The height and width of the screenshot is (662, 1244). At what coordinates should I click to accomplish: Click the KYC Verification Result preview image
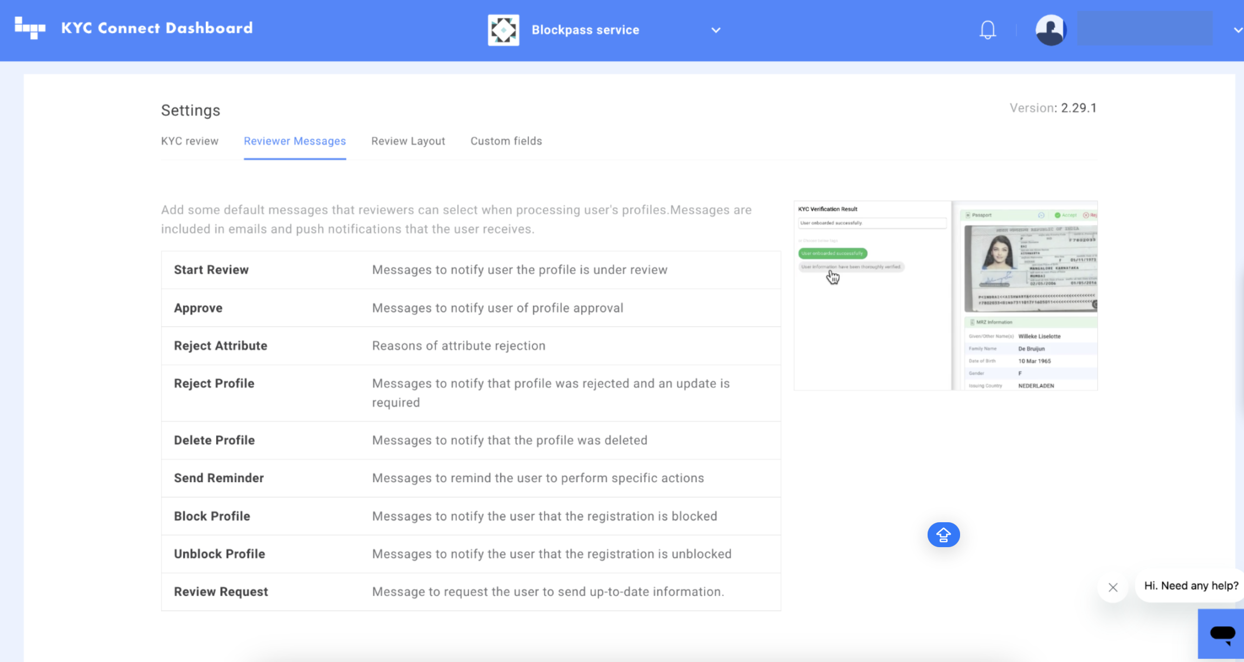[x=945, y=295]
